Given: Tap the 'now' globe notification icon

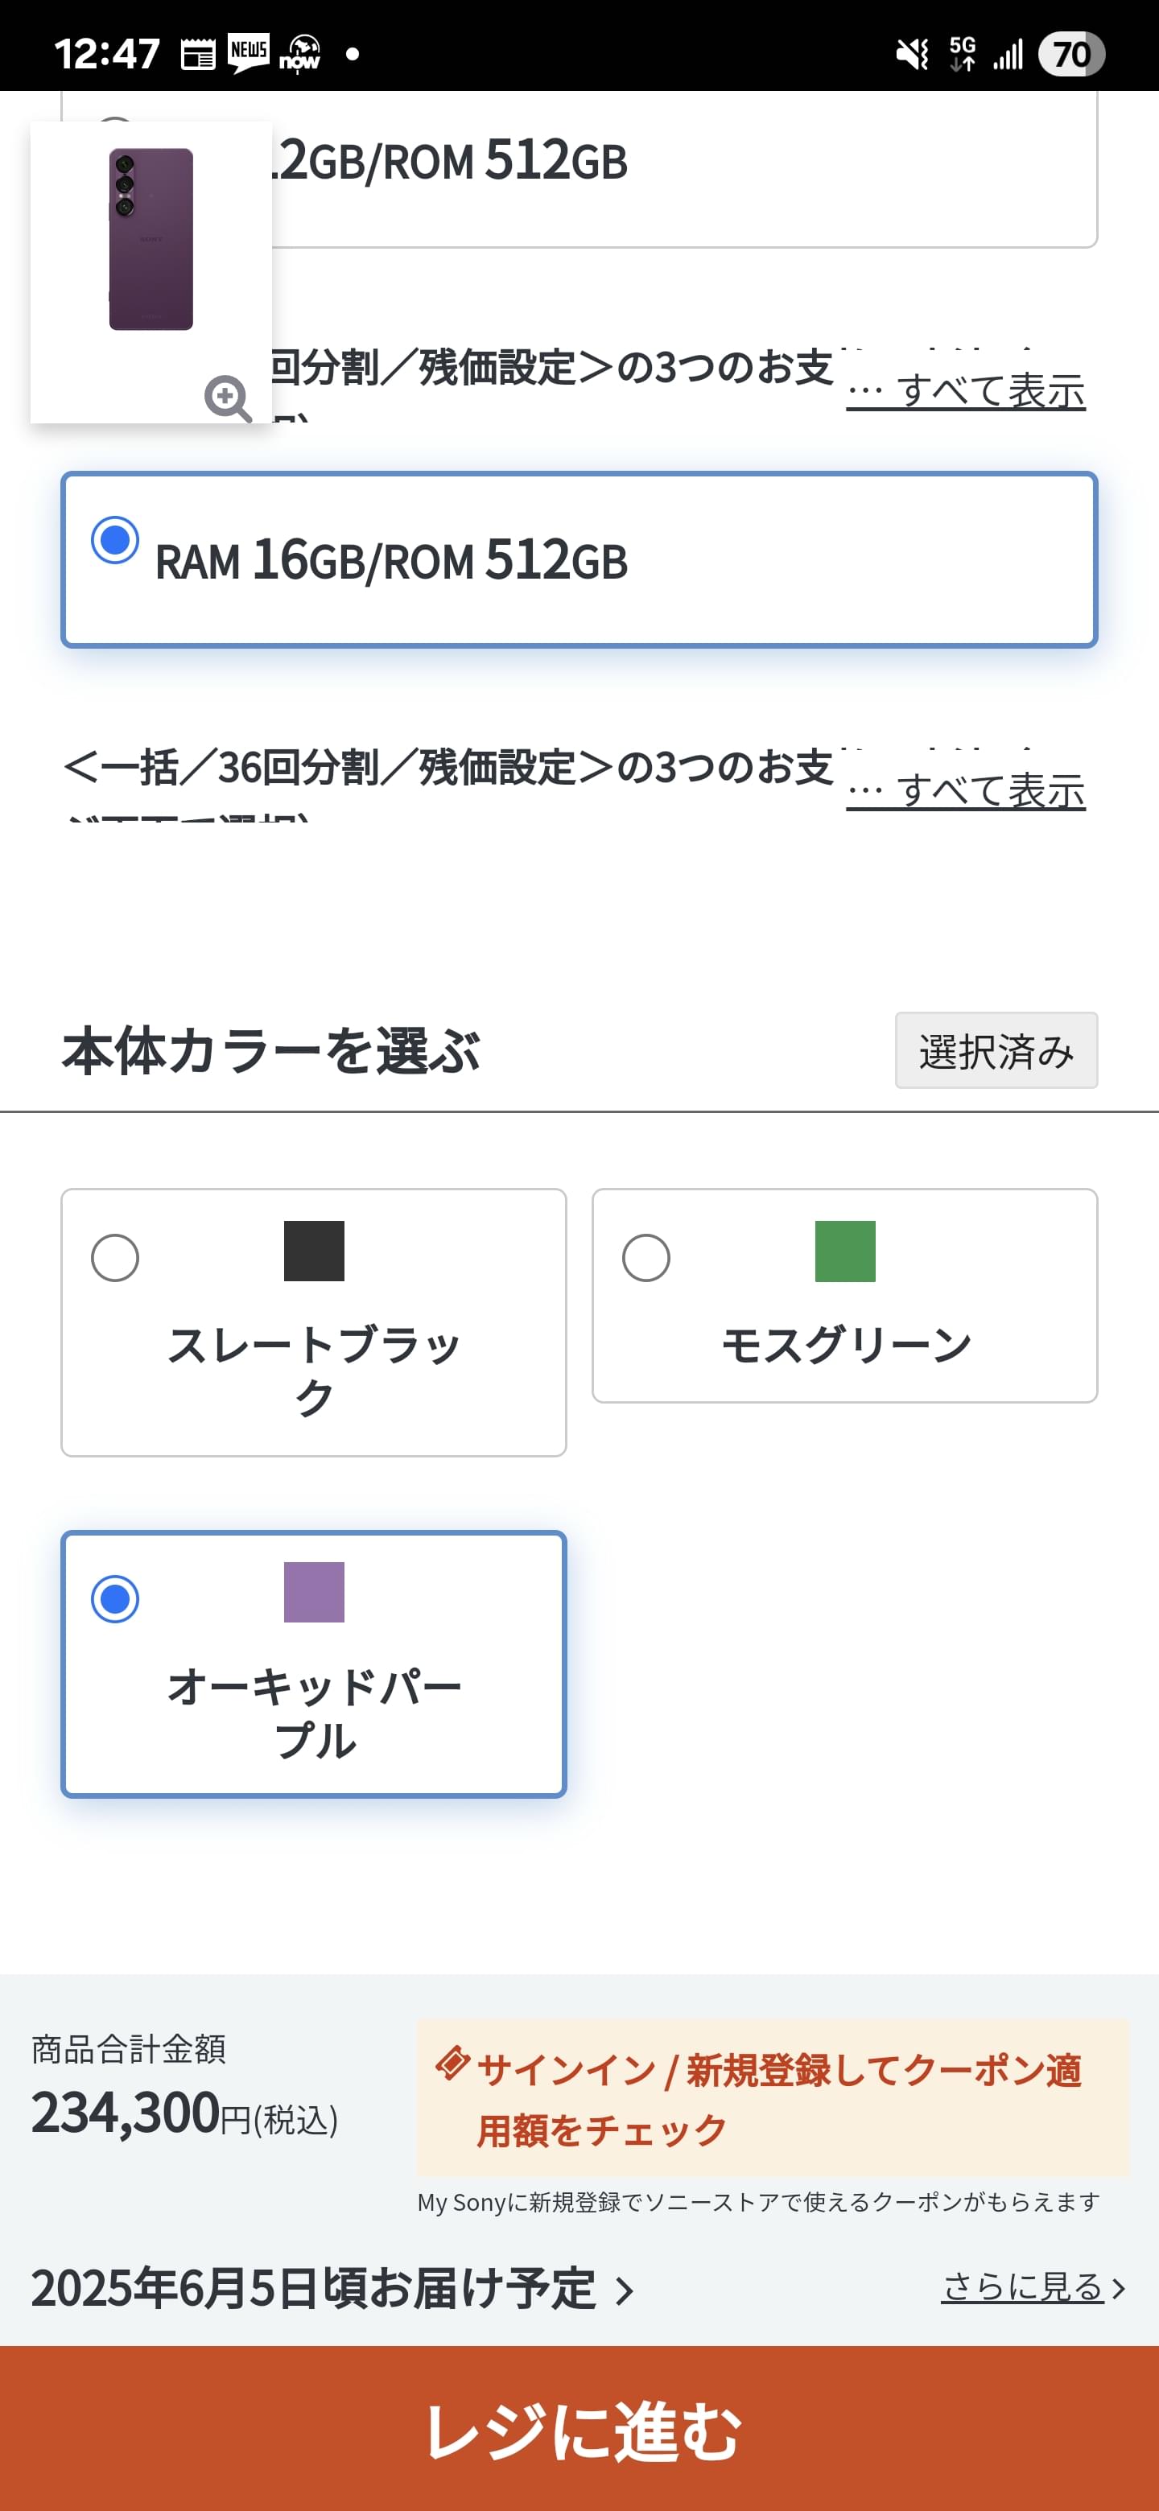Looking at the screenshot, I should pyautogui.click(x=301, y=52).
